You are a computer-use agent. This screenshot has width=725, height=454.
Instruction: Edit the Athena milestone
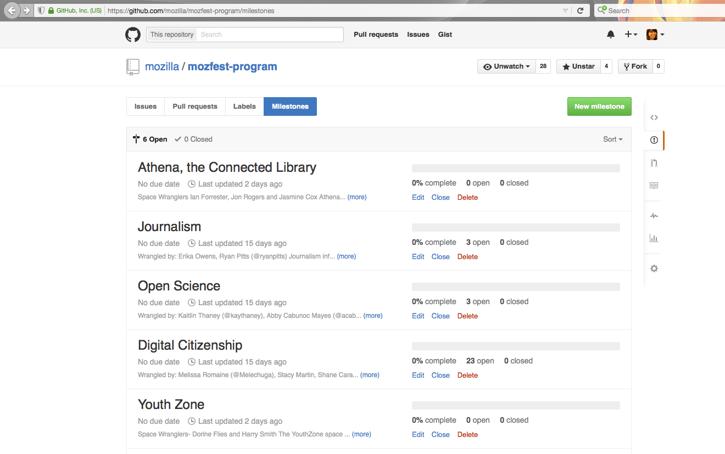418,198
